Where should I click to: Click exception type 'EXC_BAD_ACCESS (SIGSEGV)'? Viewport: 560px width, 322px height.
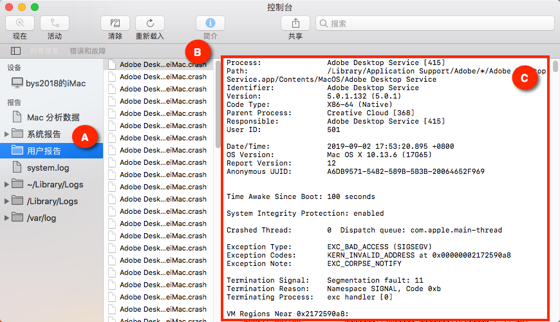point(379,247)
